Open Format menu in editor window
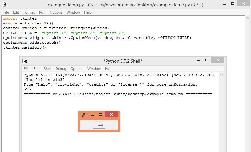Image resolution: width=251 pixels, height=152 pixels. [29, 12]
